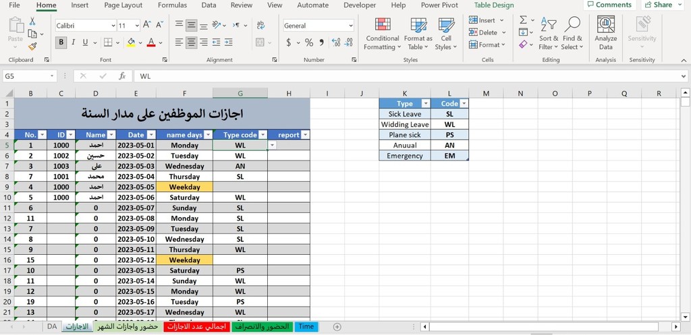
Task: Open Format as Table gallery
Action: [x=418, y=34]
